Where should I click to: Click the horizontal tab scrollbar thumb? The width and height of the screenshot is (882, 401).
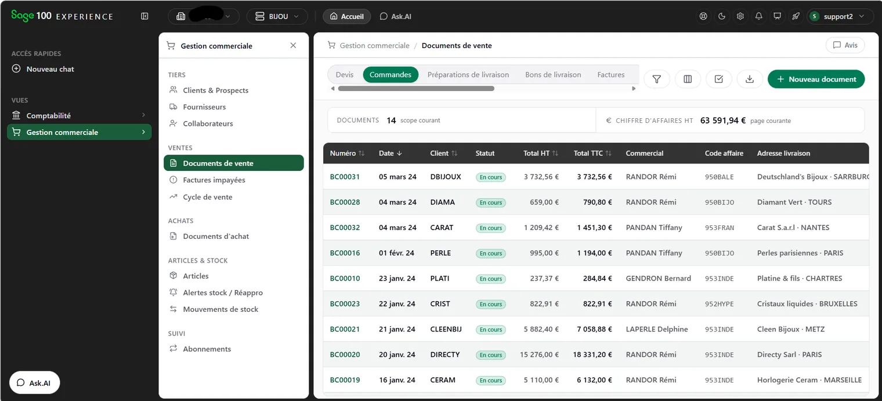pyautogui.click(x=416, y=89)
